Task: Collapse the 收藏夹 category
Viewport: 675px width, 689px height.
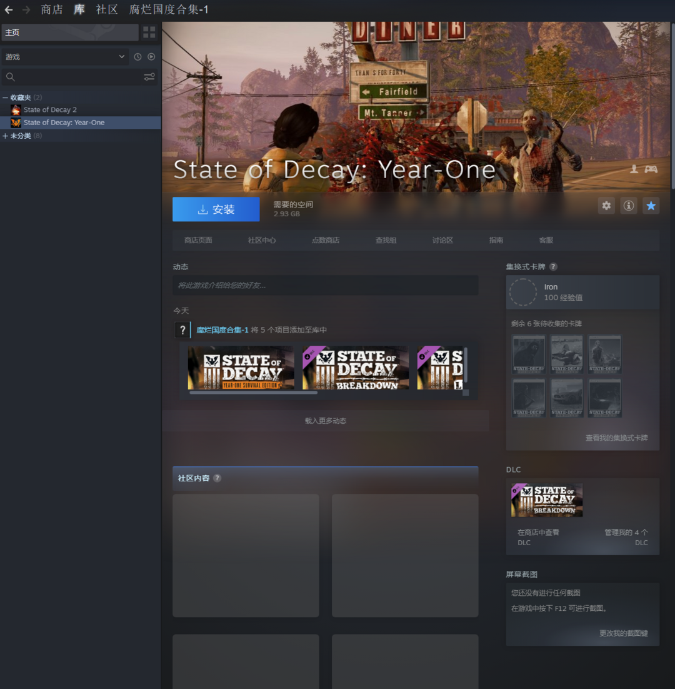Action: tap(5, 98)
